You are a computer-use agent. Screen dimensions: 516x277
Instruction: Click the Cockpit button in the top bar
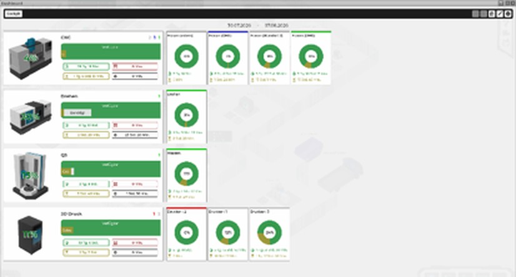pos(14,14)
